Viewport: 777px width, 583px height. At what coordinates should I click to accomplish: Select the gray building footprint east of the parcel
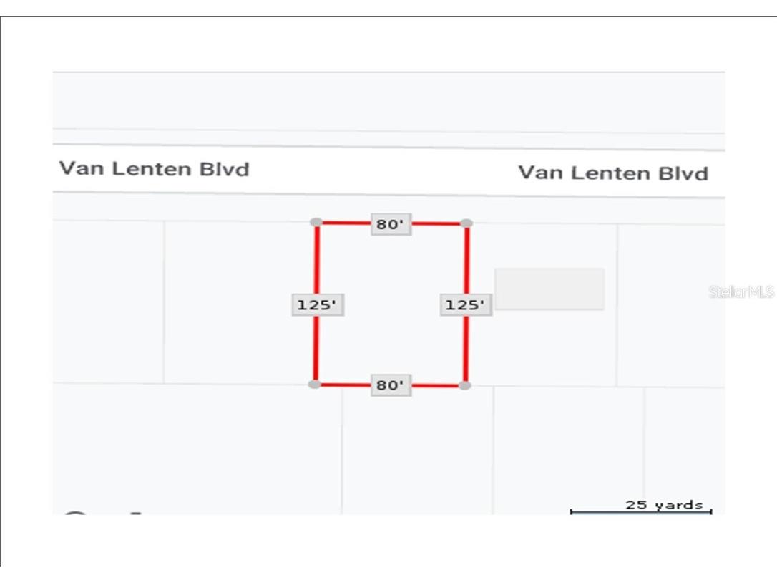tap(549, 289)
